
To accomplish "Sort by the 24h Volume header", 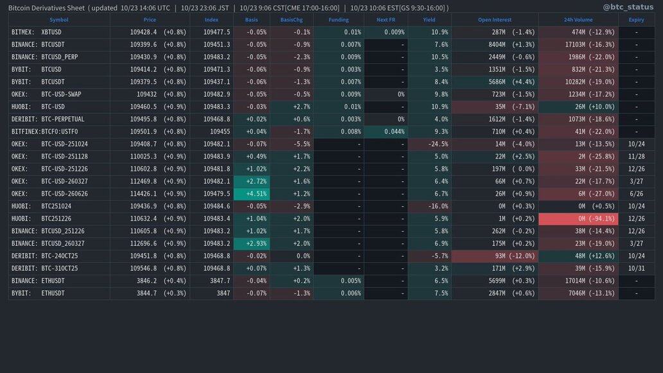I will [x=578, y=20].
